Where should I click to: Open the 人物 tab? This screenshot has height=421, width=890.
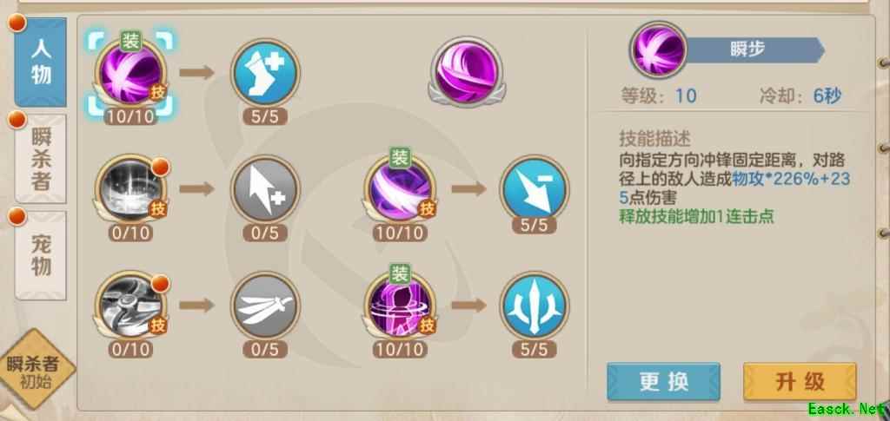(x=40, y=62)
